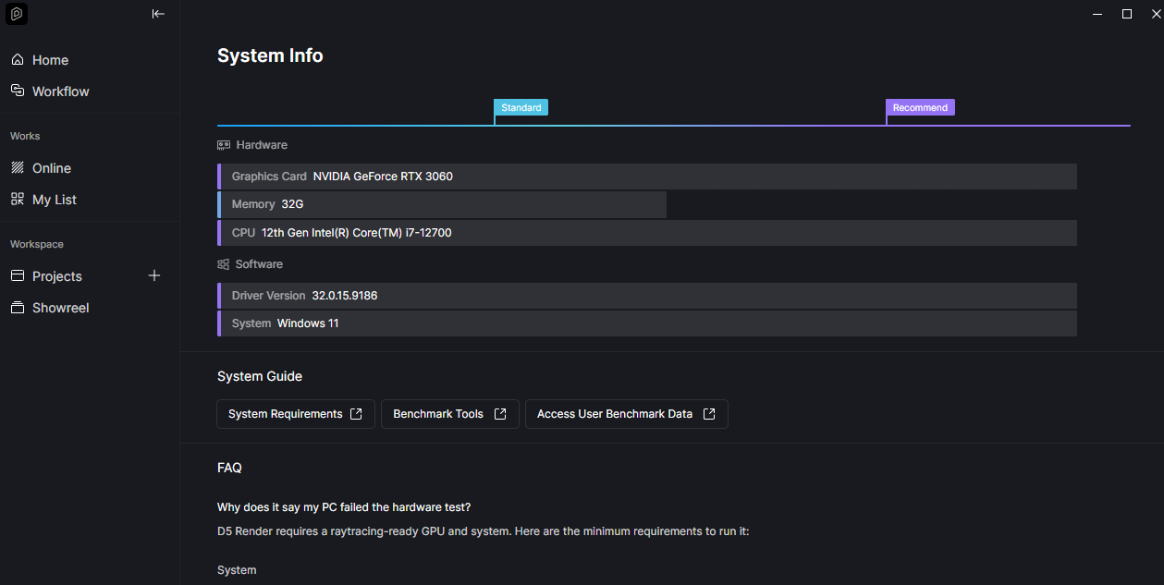Click the Hardware section chip icon
The height and width of the screenshot is (585, 1164).
click(224, 145)
